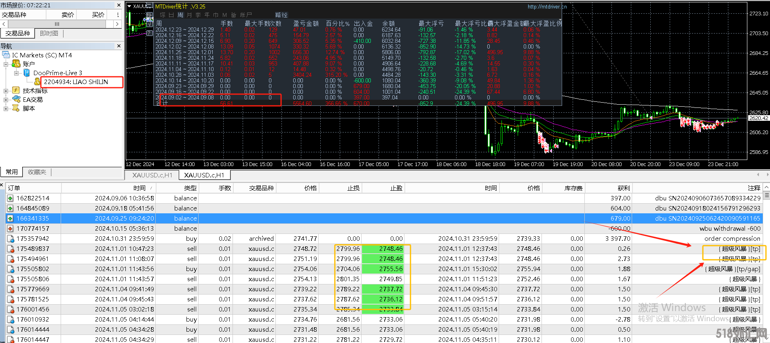Viewport: 770px width, 343px height.
Task: Select 季 quarterly period in MTDriver
Action: (x=198, y=15)
